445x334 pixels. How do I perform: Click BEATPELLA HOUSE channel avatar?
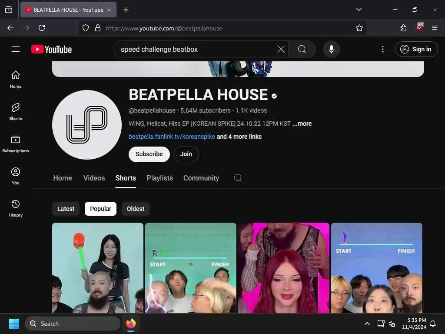coord(87,125)
